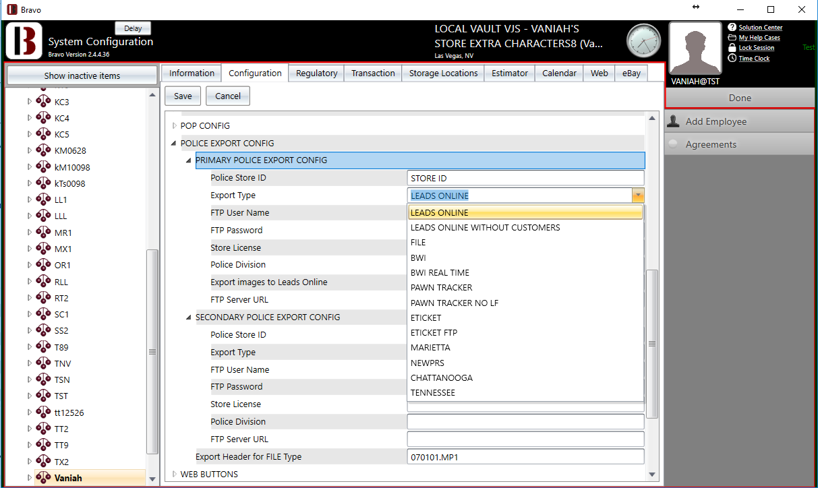Go to the Storage Locations tab
Image resolution: width=818 pixels, height=488 pixels.
pos(443,73)
